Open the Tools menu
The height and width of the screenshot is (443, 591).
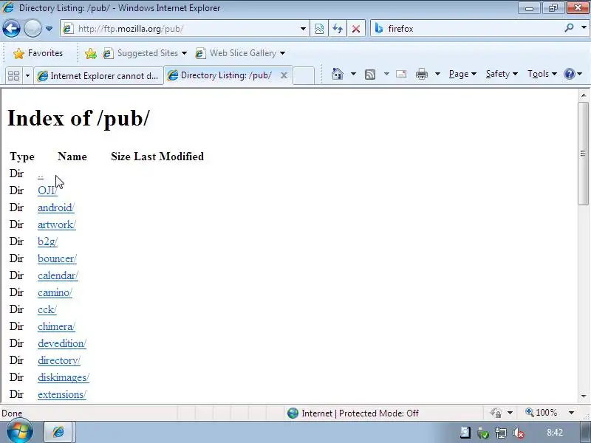(x=542, y=74)
